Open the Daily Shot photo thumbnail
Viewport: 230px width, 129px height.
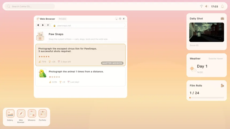206,32
